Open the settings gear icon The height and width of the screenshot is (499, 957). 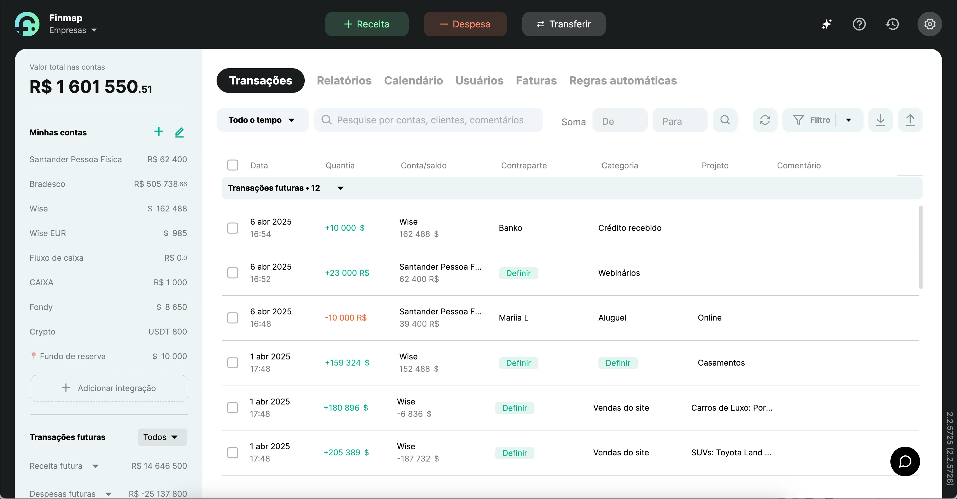tap(930, 24)
